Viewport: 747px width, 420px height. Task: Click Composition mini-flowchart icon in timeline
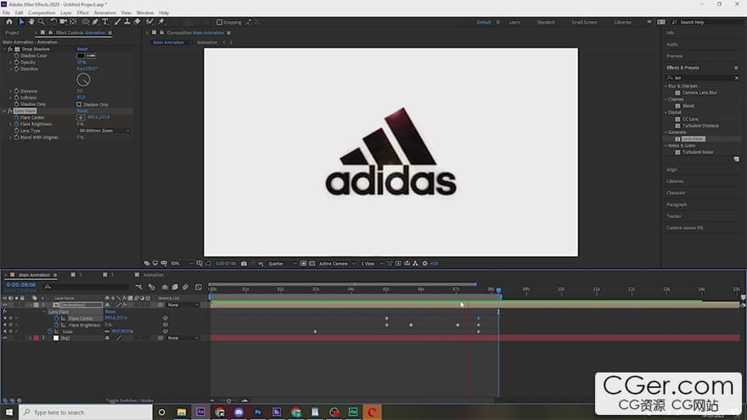pos(138,287)
